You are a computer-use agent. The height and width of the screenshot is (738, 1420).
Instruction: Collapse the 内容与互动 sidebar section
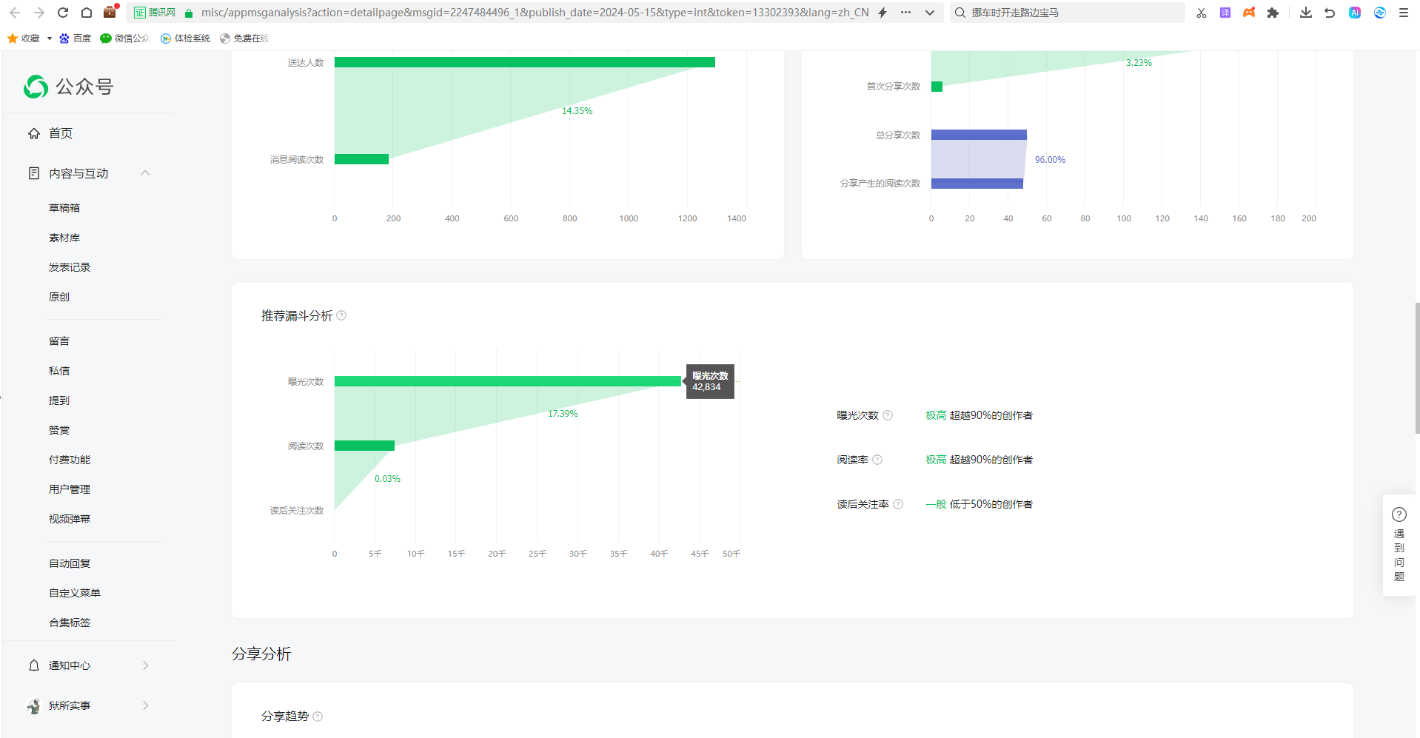pyautogui.click(x=145, y=173)
